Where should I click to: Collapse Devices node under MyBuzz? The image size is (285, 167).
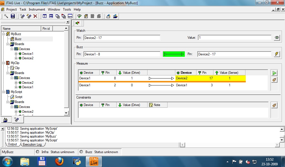tap(12, 49)
